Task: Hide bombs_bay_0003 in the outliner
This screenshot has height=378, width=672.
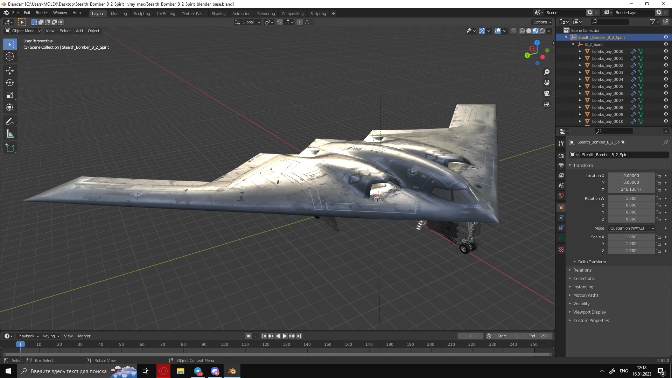Action: click(666, 72)
